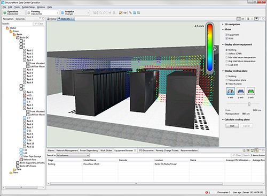Click the plane position slider handle
This screenshot has width=267, height=196.
coord(249,104)
